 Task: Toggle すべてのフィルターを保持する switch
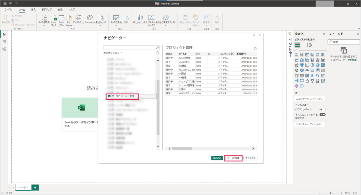[x=322, y=114]
